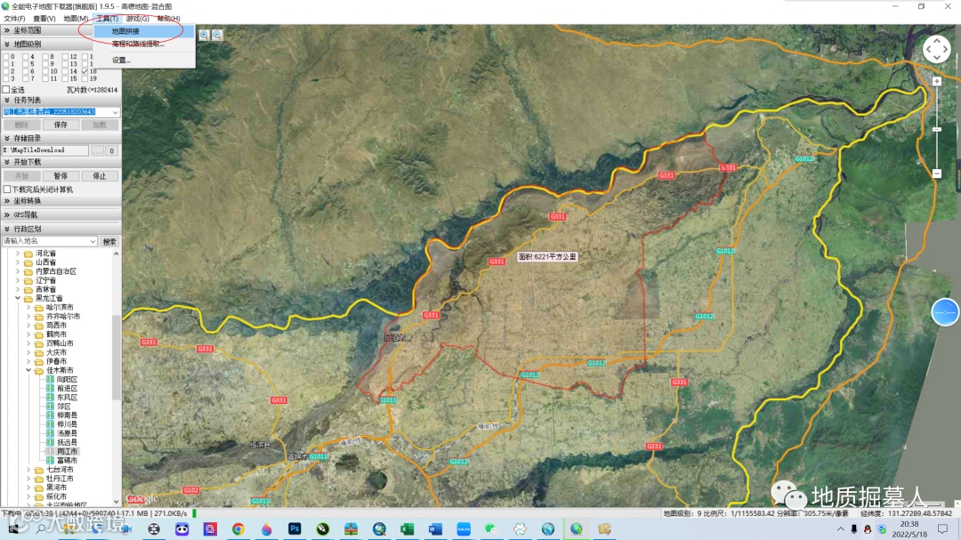Click the Windows search magnifier icon

[x=40, y=528]
